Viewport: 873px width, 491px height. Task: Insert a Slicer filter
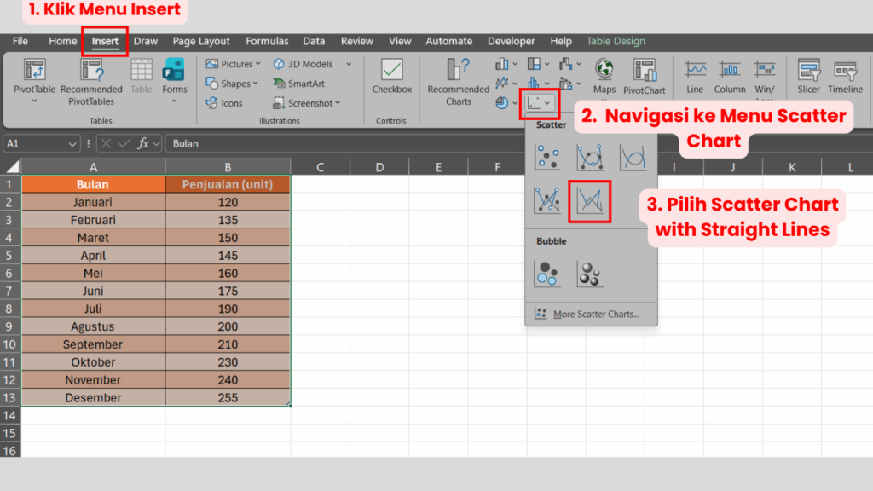808,72
